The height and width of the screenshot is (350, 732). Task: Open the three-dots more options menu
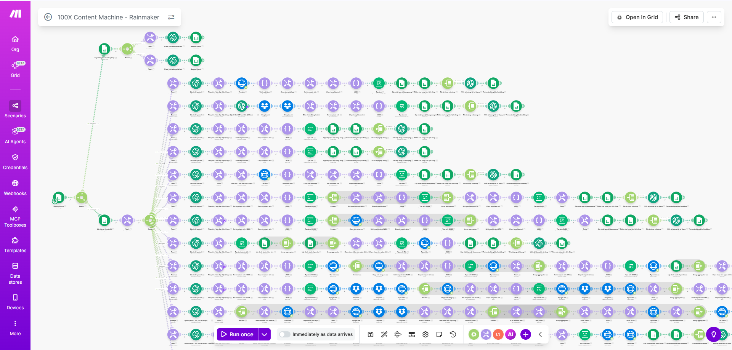(x=714, y=17)
